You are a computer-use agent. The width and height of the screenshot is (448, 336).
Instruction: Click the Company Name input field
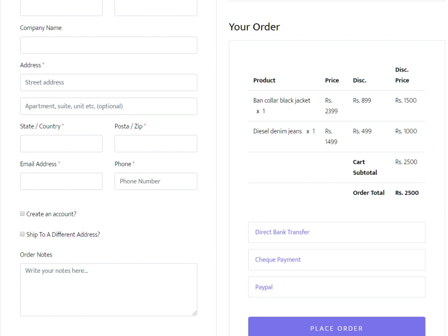click(x=108, y=45)
